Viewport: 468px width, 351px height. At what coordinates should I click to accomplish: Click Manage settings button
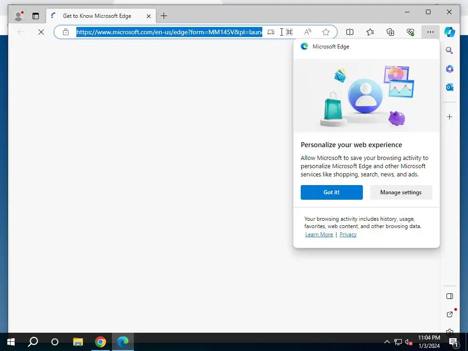coord(401,192)
